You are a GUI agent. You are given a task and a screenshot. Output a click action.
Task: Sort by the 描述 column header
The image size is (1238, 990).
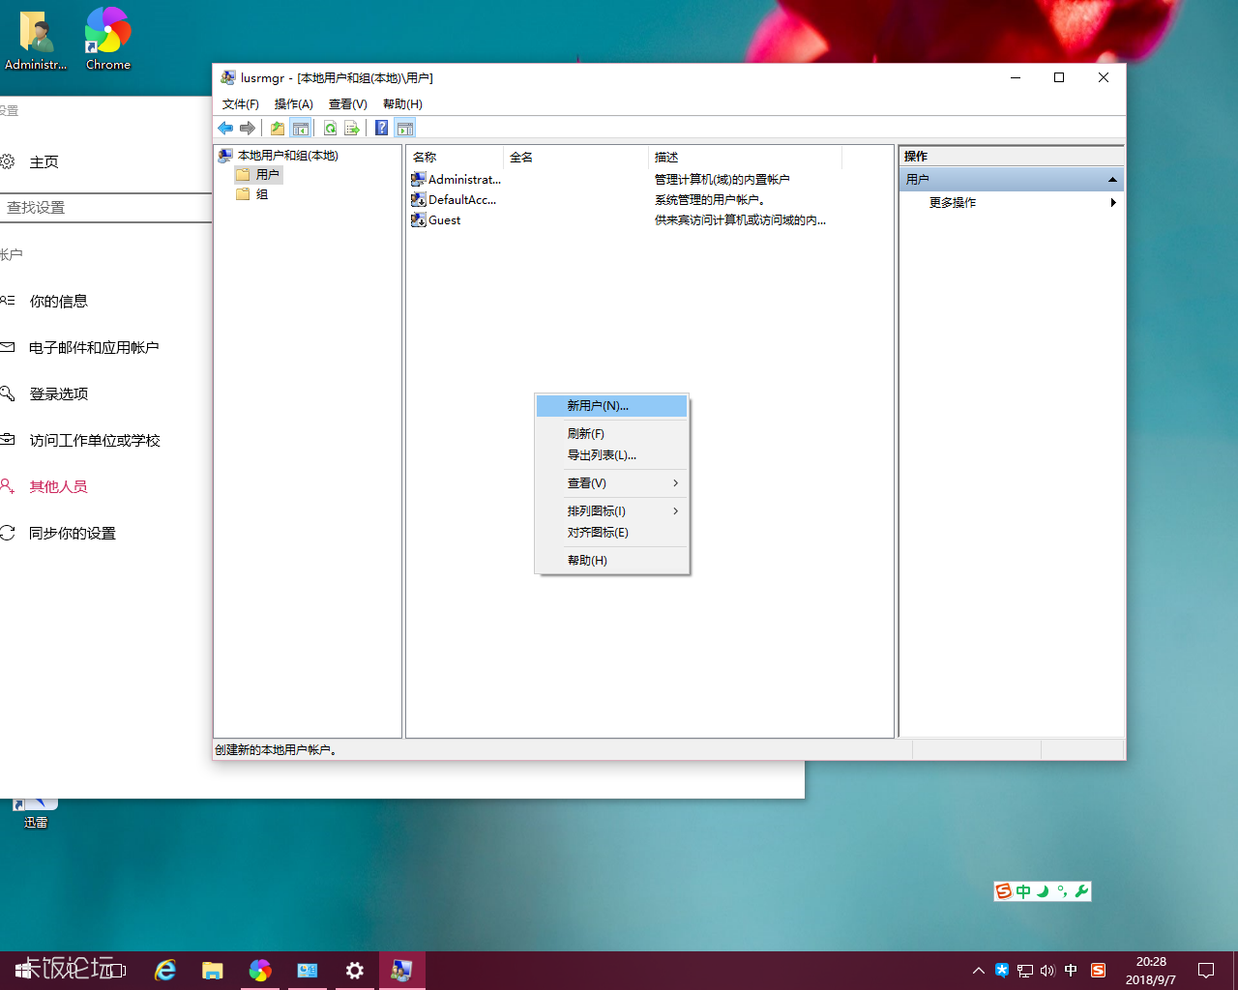tap(745, 158)
